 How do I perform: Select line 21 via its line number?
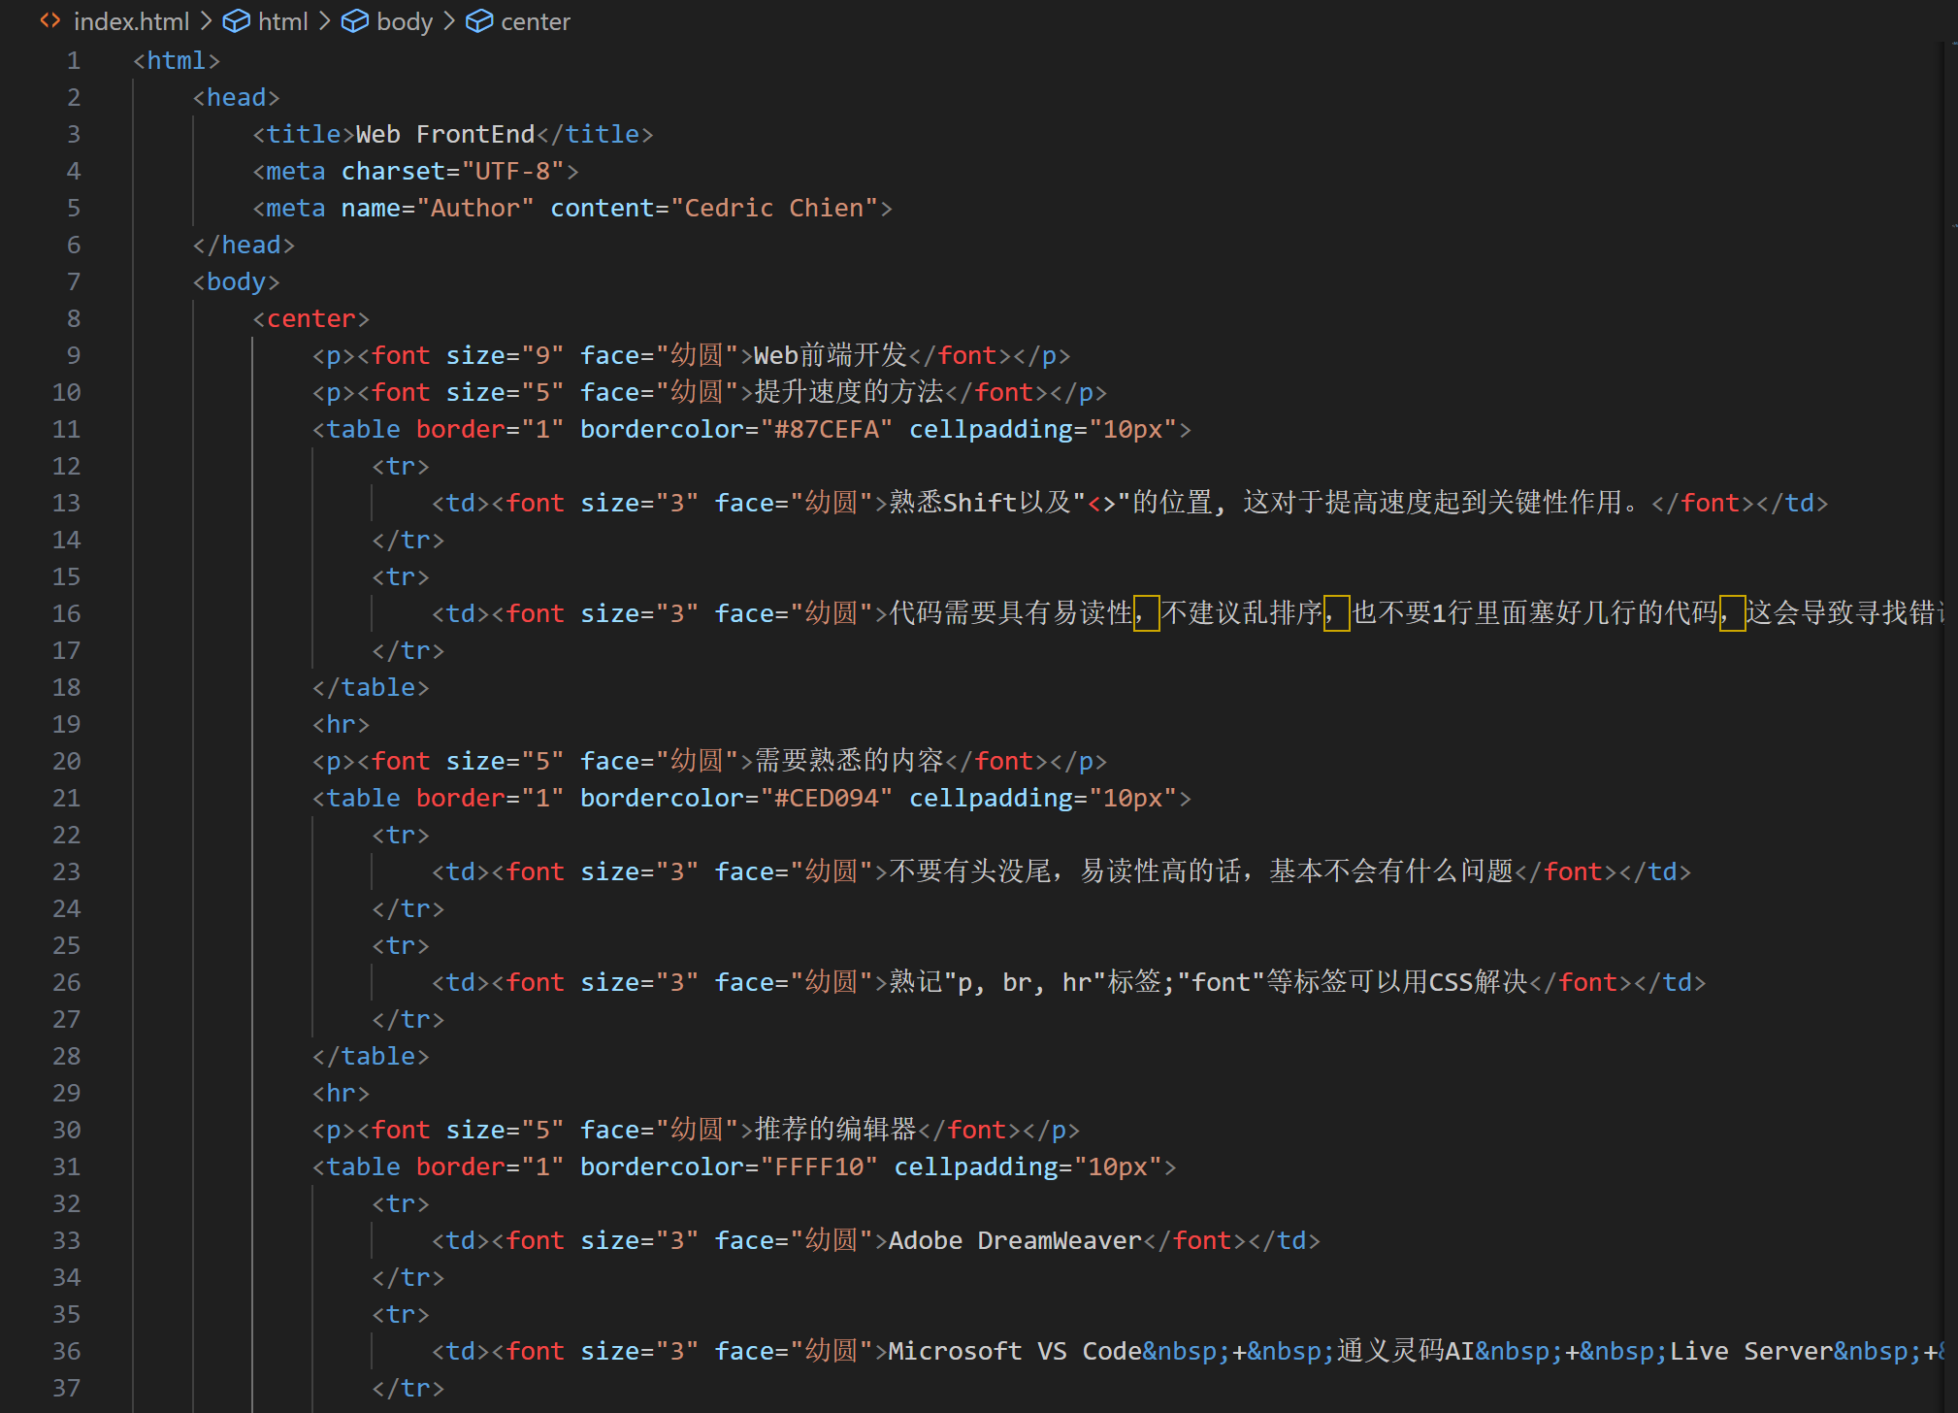[66, 798]
